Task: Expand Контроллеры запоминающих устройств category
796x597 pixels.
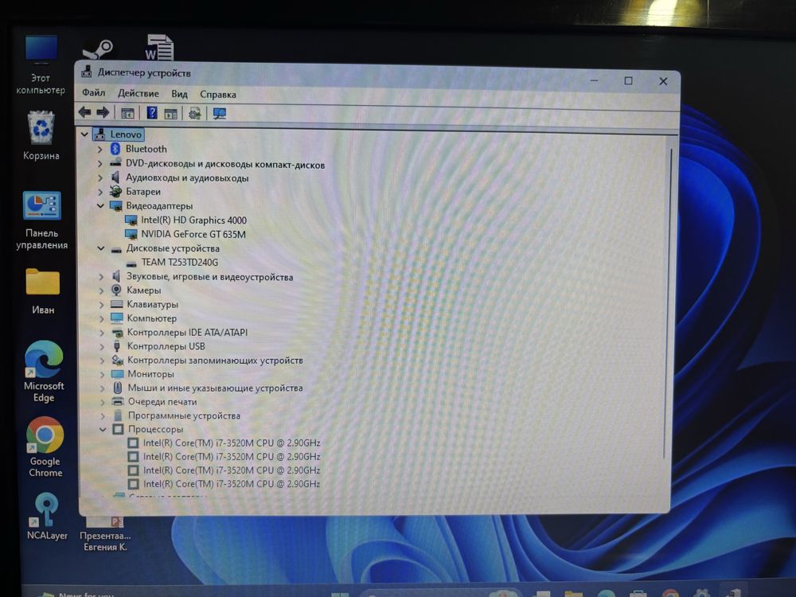Action: (102, 361)
